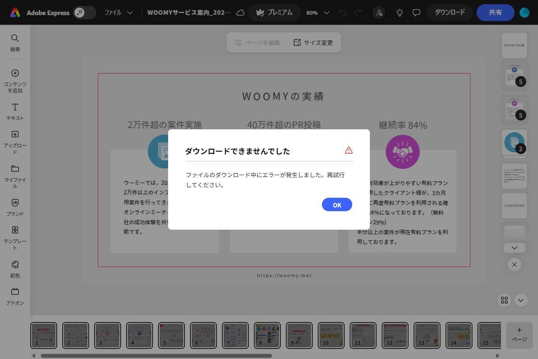
Task: Select page 9 thumbnail
Action: 299,335
